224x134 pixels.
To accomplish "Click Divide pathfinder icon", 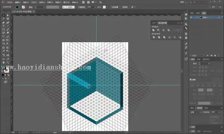I will tap(154, 37).
